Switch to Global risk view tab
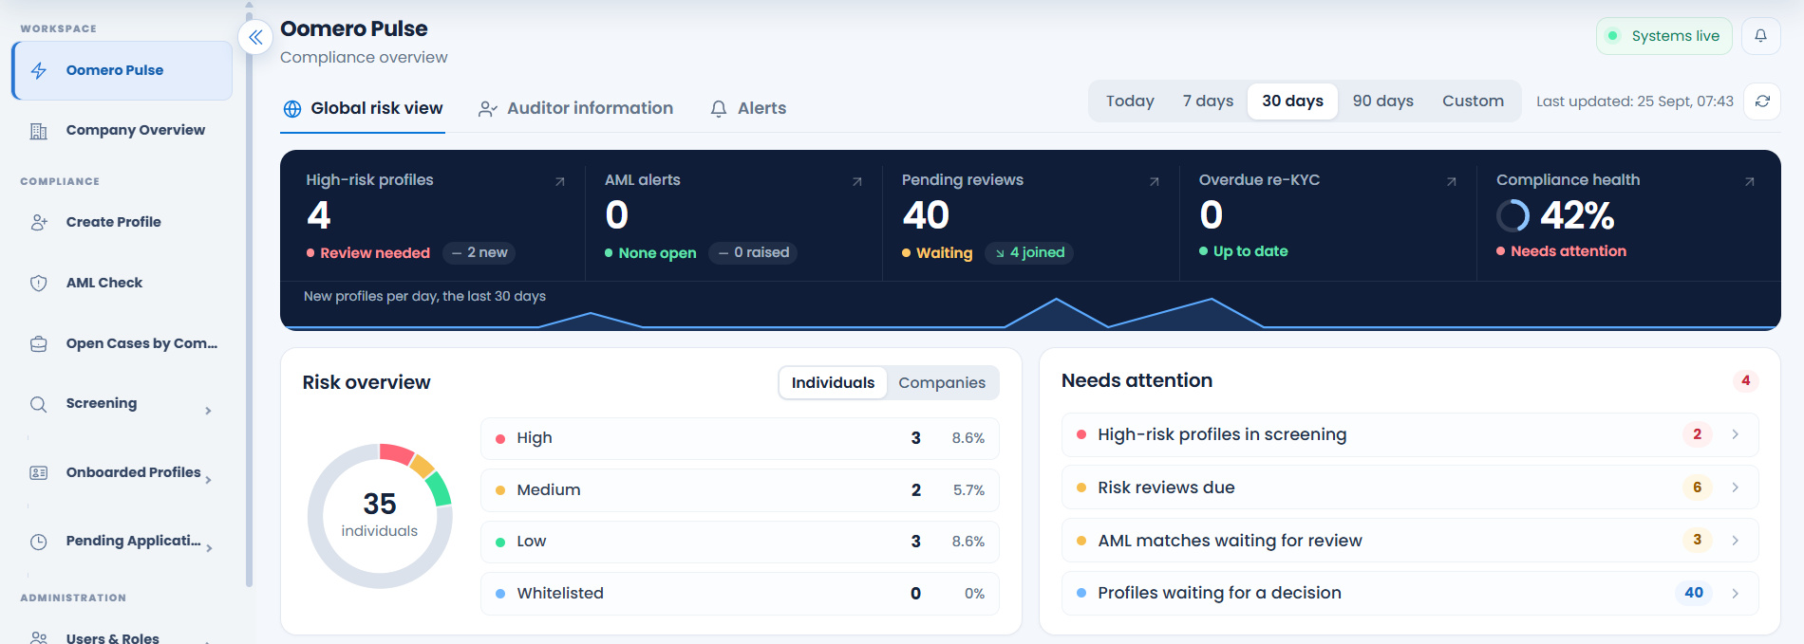1804x644 pixels. (x=363, y=109)
